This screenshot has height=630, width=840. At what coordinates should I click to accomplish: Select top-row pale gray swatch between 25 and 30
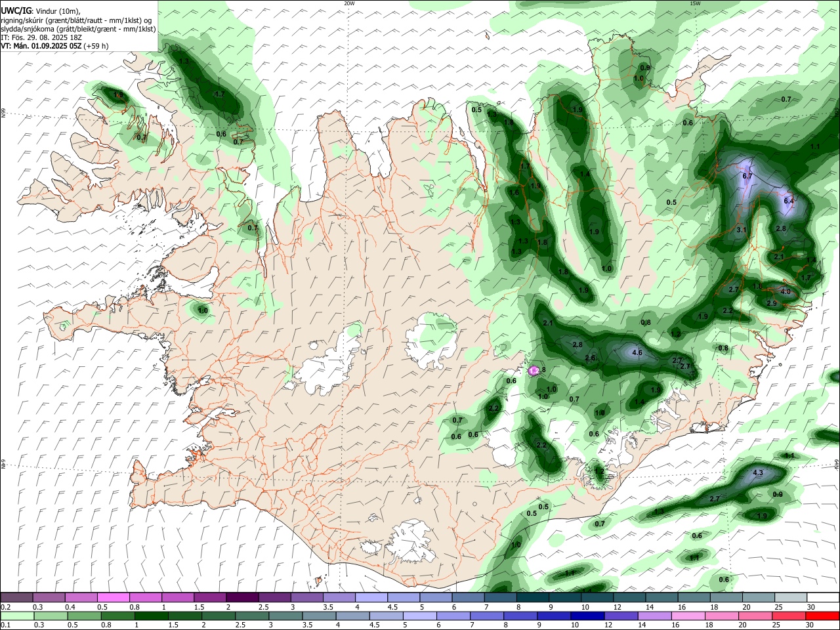point(790,598)
